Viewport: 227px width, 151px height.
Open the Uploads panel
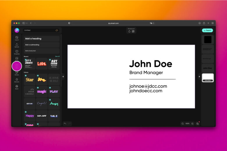17,45
